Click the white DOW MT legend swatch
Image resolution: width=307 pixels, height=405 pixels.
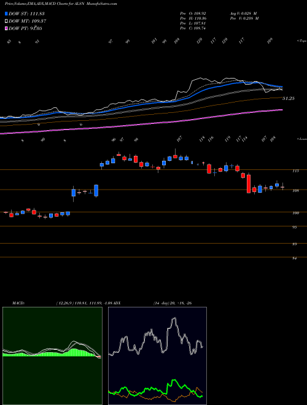coord(7,21)
